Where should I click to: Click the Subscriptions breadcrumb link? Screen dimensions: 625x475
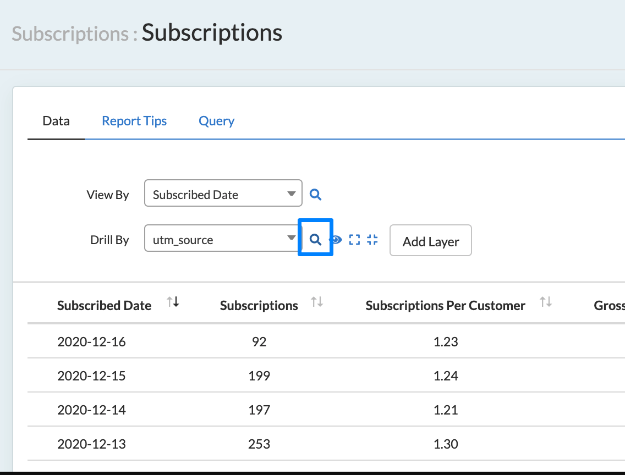(70, 34)
